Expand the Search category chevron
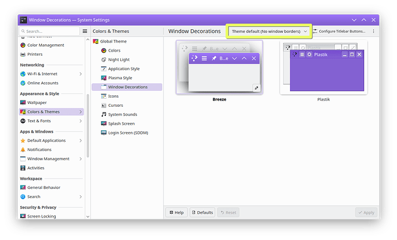Screen dimensions: 397x240 tap(81, 196)
